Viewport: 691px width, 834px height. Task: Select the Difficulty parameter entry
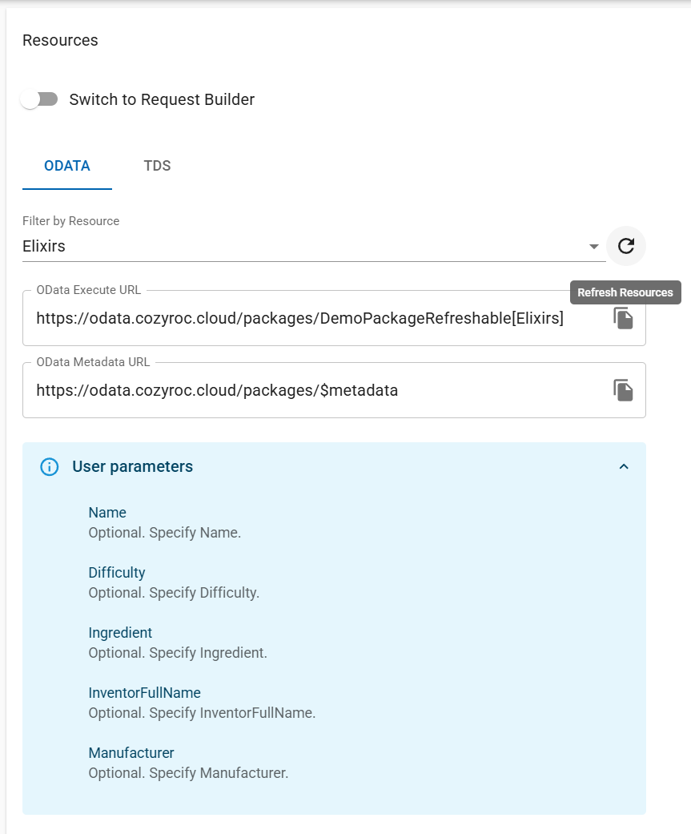pyautogui.click(x=117, y=573)
